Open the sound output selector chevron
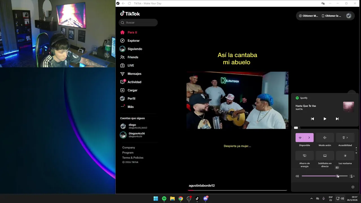The height and width of the screenshot is (203, 361). 352,176
